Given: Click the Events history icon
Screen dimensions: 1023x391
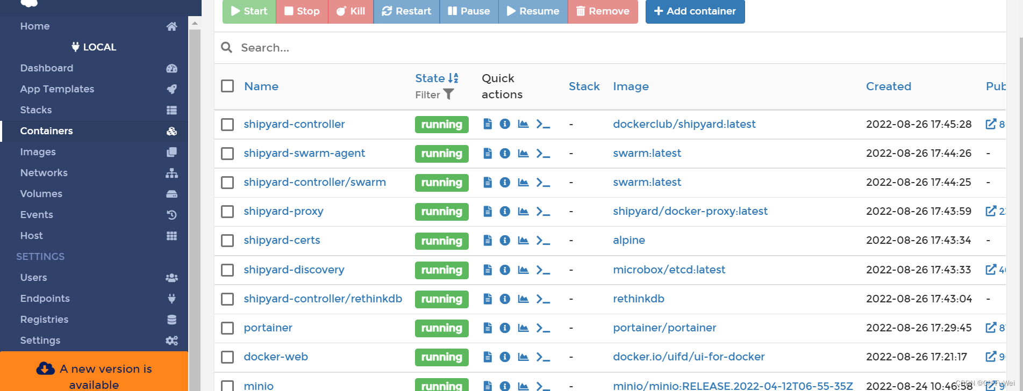Looking at the screenshot, I should click(x=172, y=215).
